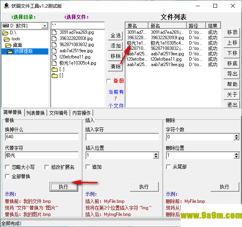Select the 极光1e1... row in file list

pos(173,43)
